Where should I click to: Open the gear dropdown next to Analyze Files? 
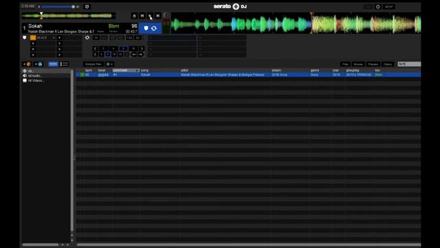point(109,64)
